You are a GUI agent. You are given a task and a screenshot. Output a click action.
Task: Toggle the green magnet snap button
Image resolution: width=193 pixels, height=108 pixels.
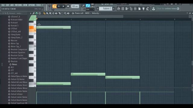coord(37,13)
